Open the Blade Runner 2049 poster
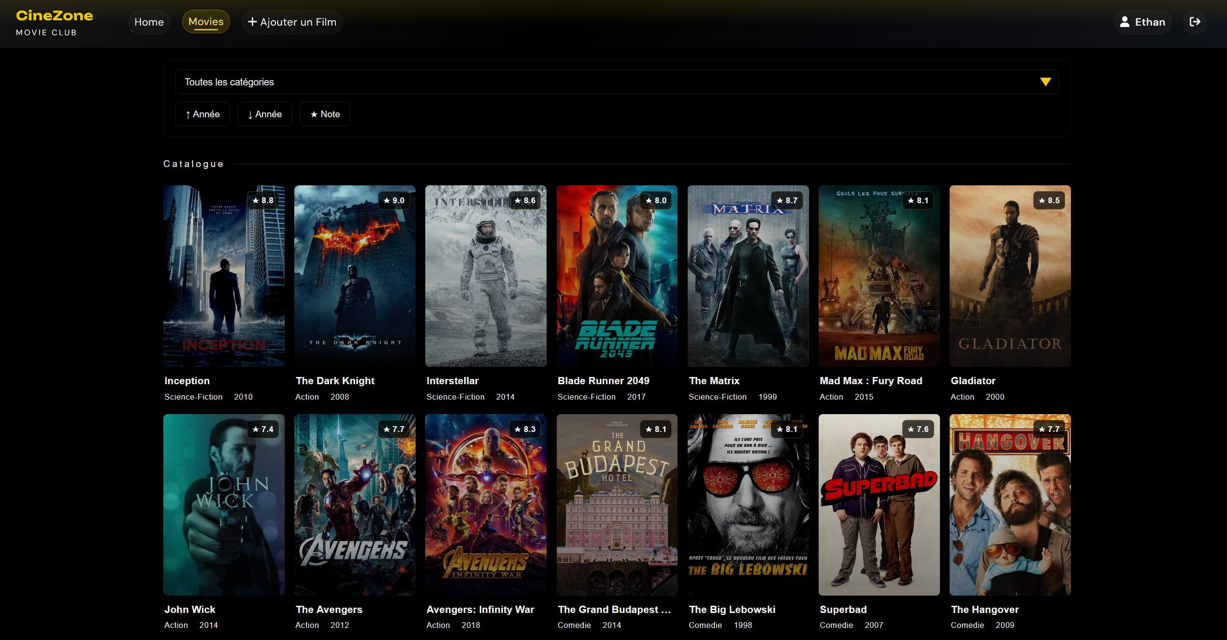 click(x=617, y=276)
